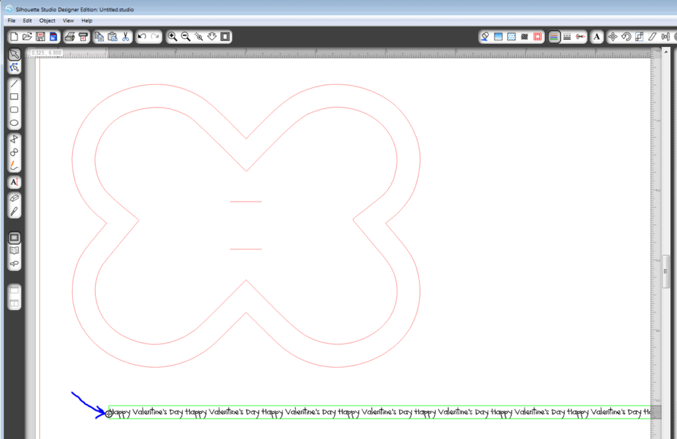Open the Object menu
677x439 pixels.
point(47,20)
